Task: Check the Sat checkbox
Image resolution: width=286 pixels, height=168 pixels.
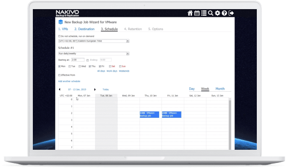Action: tap(110, 67)
